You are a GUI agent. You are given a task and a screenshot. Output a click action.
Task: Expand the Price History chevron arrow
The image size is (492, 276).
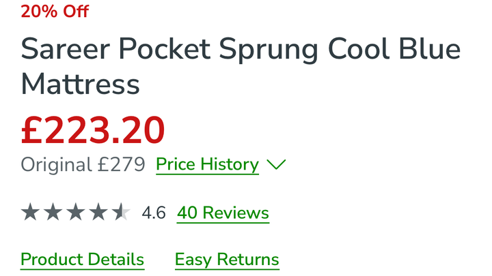[x=275, y=164]
